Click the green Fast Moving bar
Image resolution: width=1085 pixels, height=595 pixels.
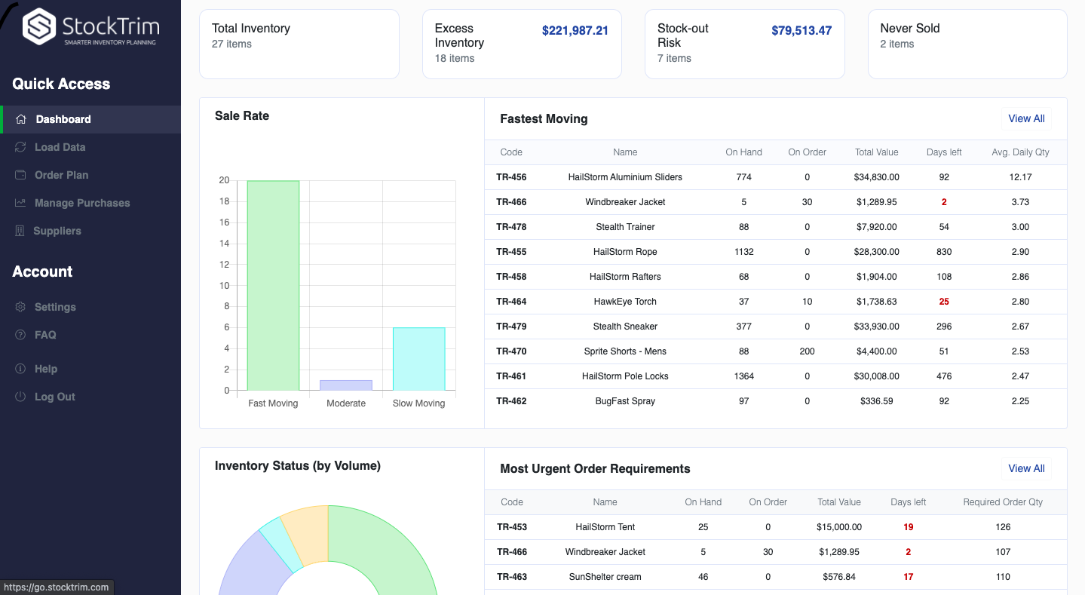click(x=273, y=285)
